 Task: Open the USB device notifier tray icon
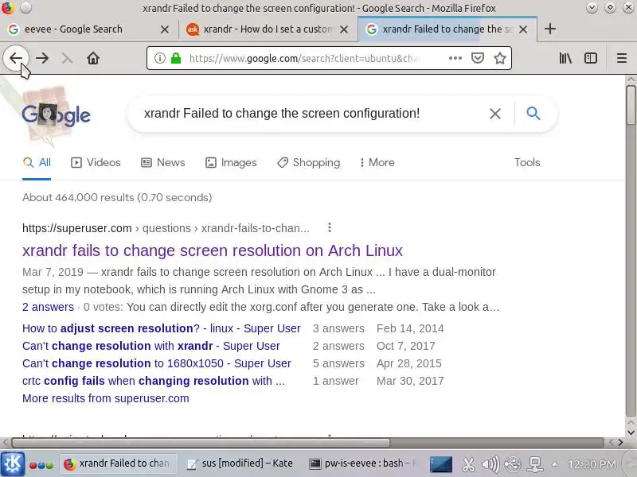click(513, 464)
